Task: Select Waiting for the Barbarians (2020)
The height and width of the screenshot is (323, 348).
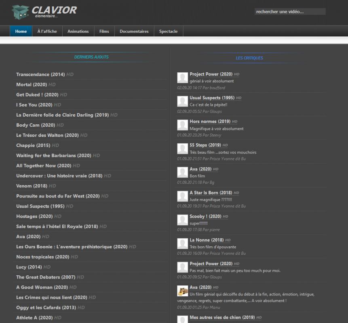Action: click(54, 155)
